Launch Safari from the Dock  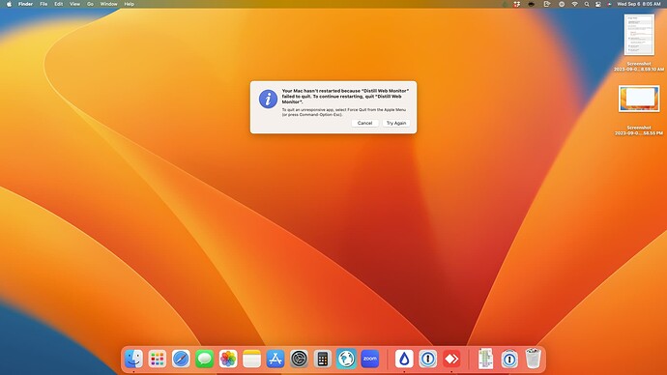181,359
